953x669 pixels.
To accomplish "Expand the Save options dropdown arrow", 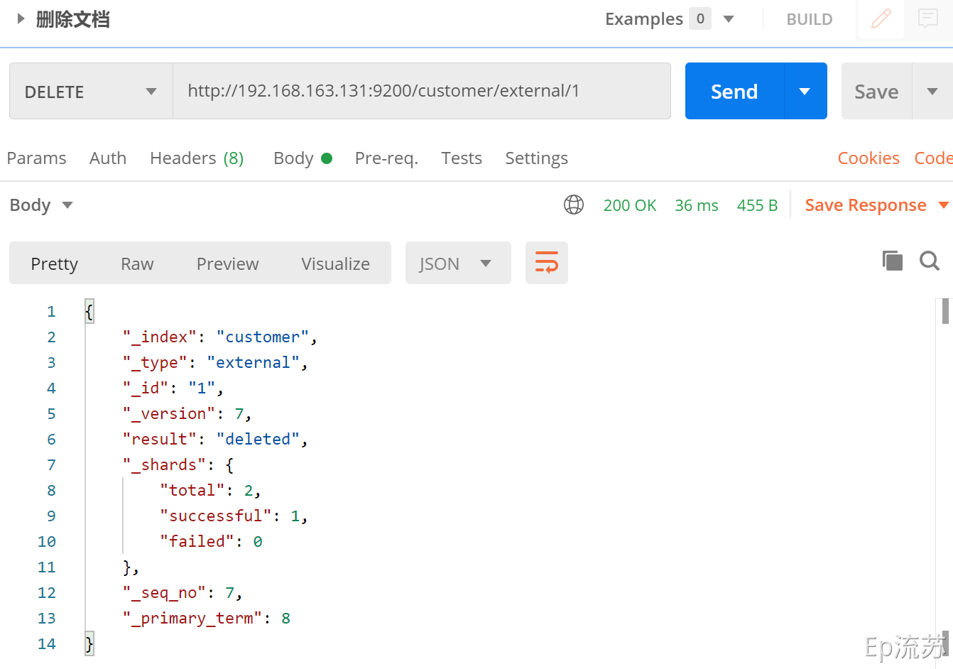I will (x=932, y=92).
